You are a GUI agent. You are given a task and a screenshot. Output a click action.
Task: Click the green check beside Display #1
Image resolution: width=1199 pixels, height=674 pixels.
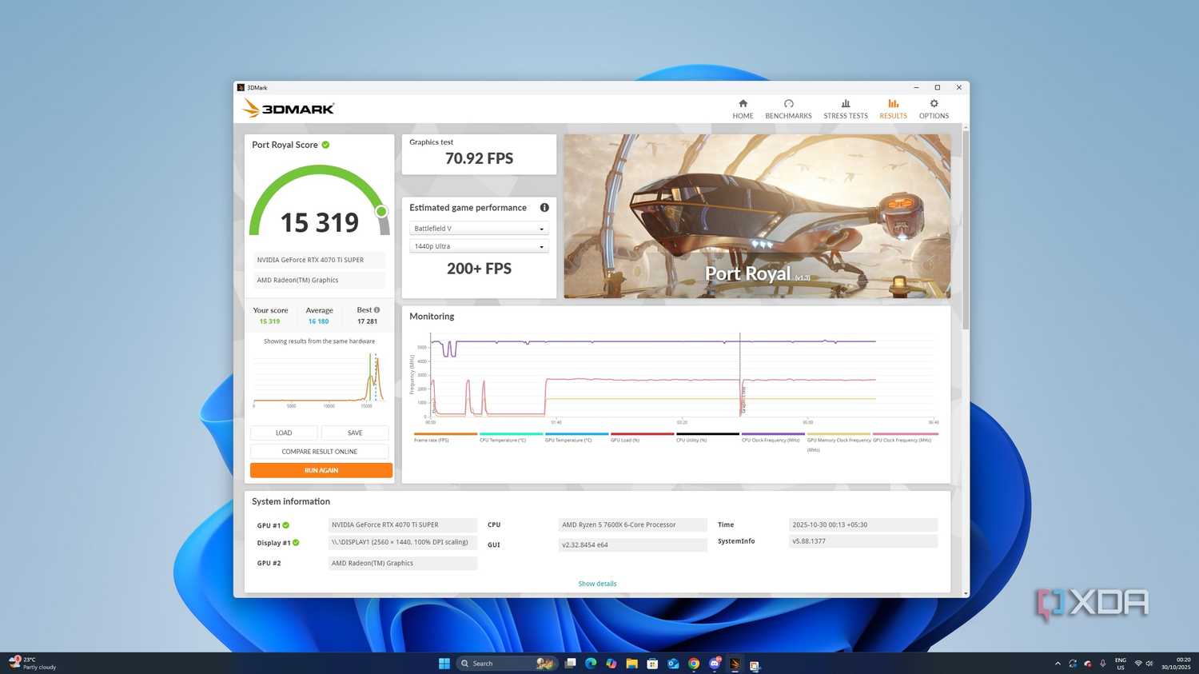[296, 543]
